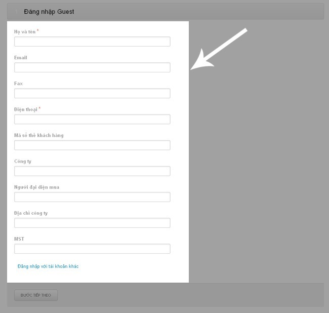Click the Mã số thẻ khách hàng label
This screenshot has height=313, width=329.
(39, 135)
